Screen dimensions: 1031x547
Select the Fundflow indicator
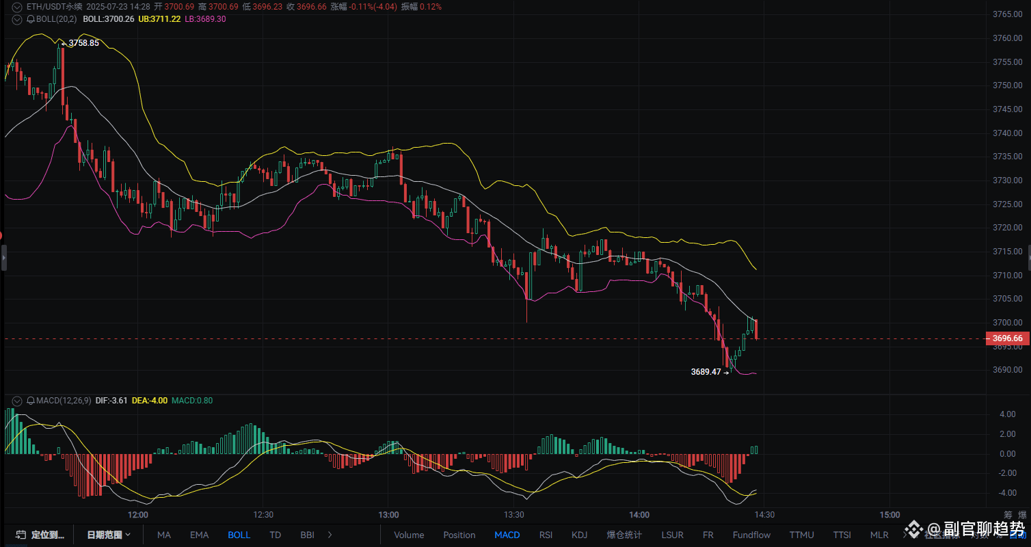(x=751, y=535)
